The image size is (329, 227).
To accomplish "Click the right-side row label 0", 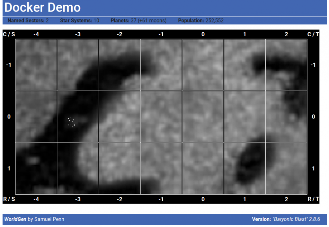I will [x=313, y=117].
